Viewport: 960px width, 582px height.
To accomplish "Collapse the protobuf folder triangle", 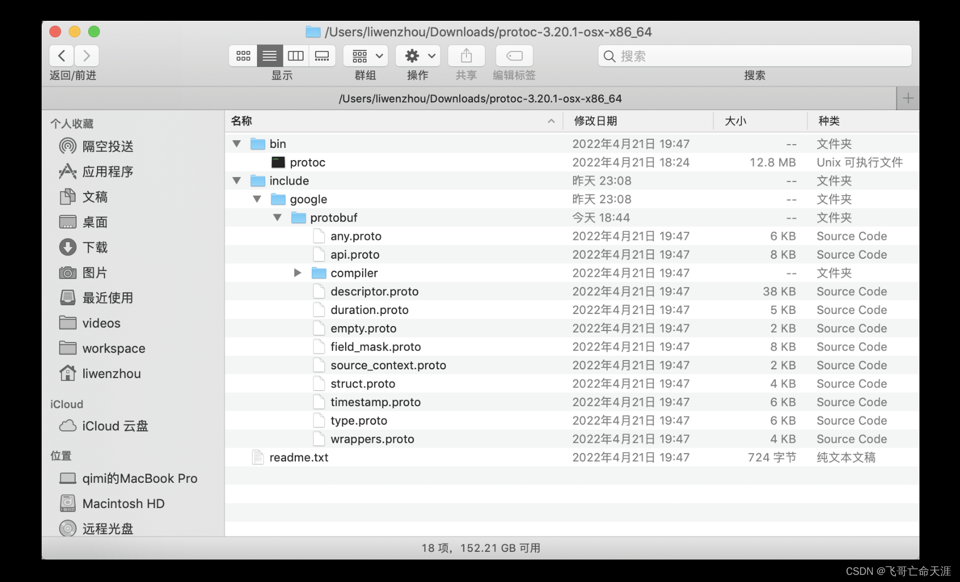I will (x=277, y=218).
